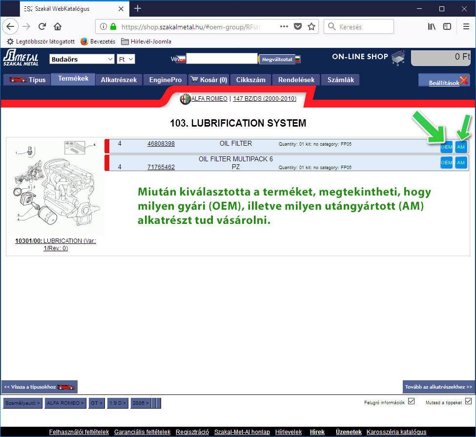Open the Kosár (0) tab
This screenshot has height=437, width=476.
coord(209,80)
